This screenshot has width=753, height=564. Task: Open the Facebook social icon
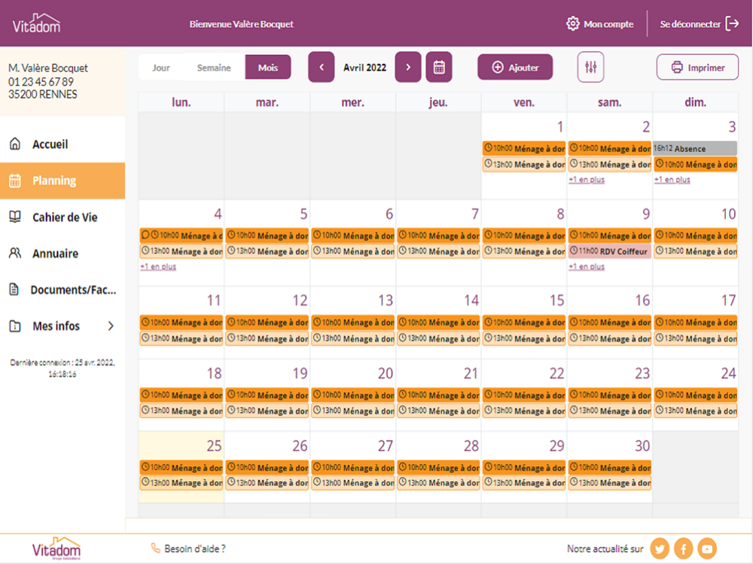[684, 549]
